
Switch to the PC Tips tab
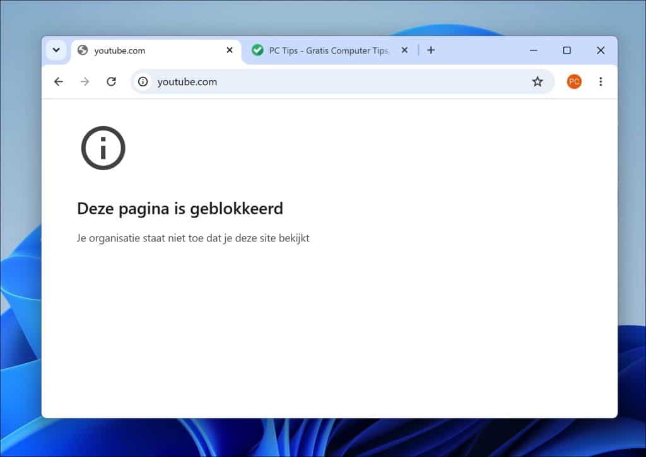tap(327, 50)
